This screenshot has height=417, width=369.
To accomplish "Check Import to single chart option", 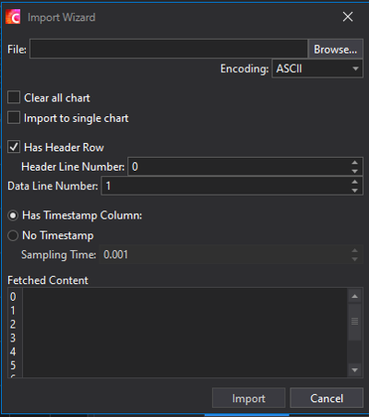I will 14,117.
